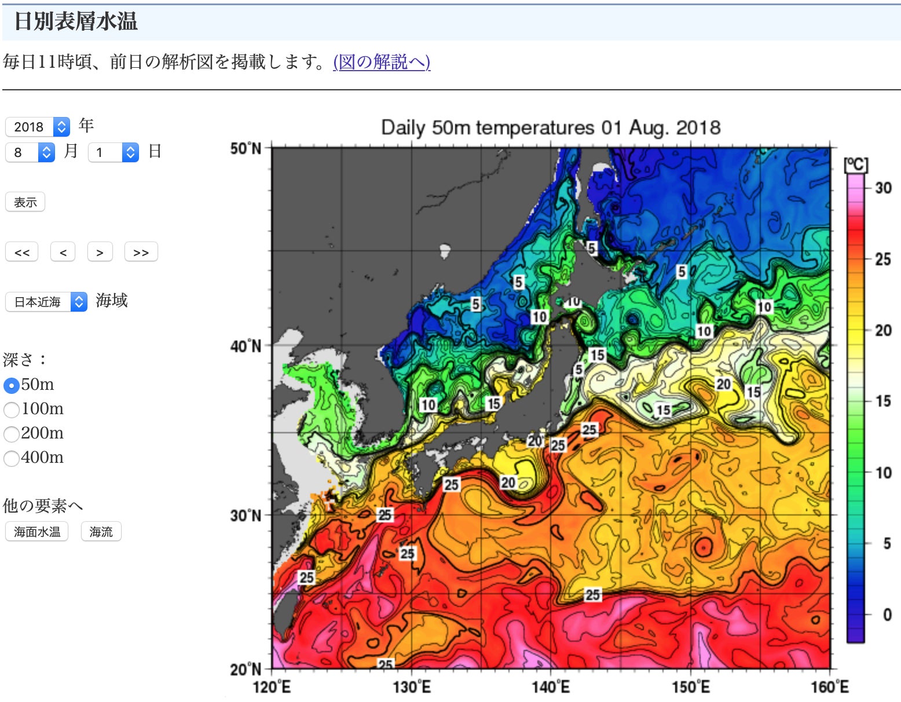Jump far back with << button
Screen dimensions: 901x702
pos(22,253)
